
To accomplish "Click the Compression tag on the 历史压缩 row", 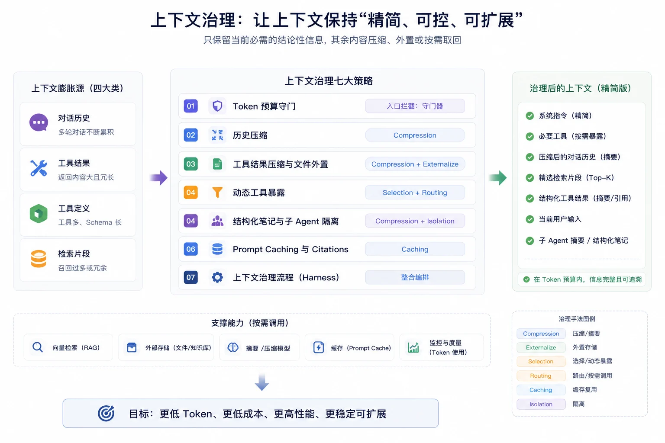I will pos(415,135).
